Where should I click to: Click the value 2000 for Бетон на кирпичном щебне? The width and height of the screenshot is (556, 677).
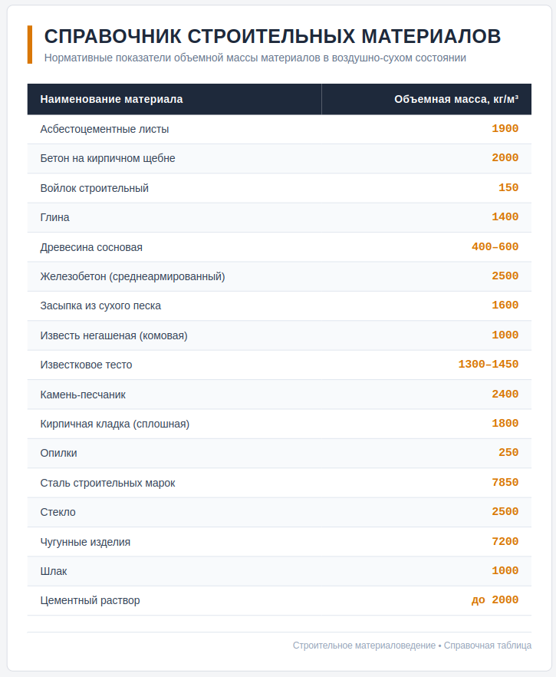click(505, 158)
